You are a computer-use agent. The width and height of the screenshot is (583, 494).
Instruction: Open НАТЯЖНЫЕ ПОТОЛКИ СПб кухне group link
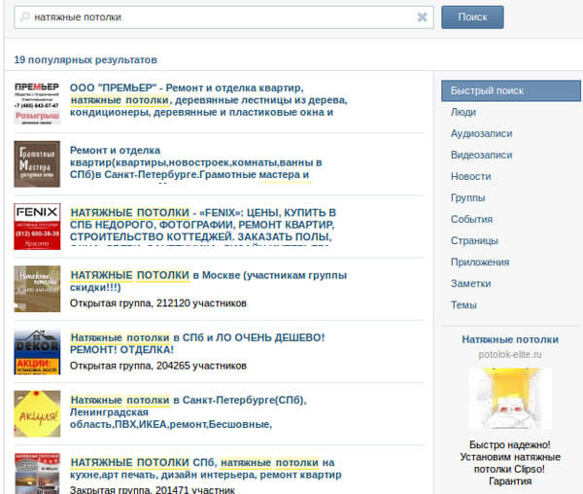click(206, 469)
